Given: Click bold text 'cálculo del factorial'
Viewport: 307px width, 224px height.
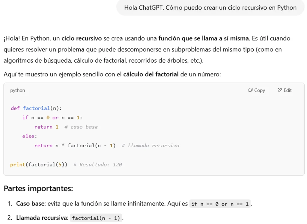Looking at the screenshot, I should coord(151,74).
